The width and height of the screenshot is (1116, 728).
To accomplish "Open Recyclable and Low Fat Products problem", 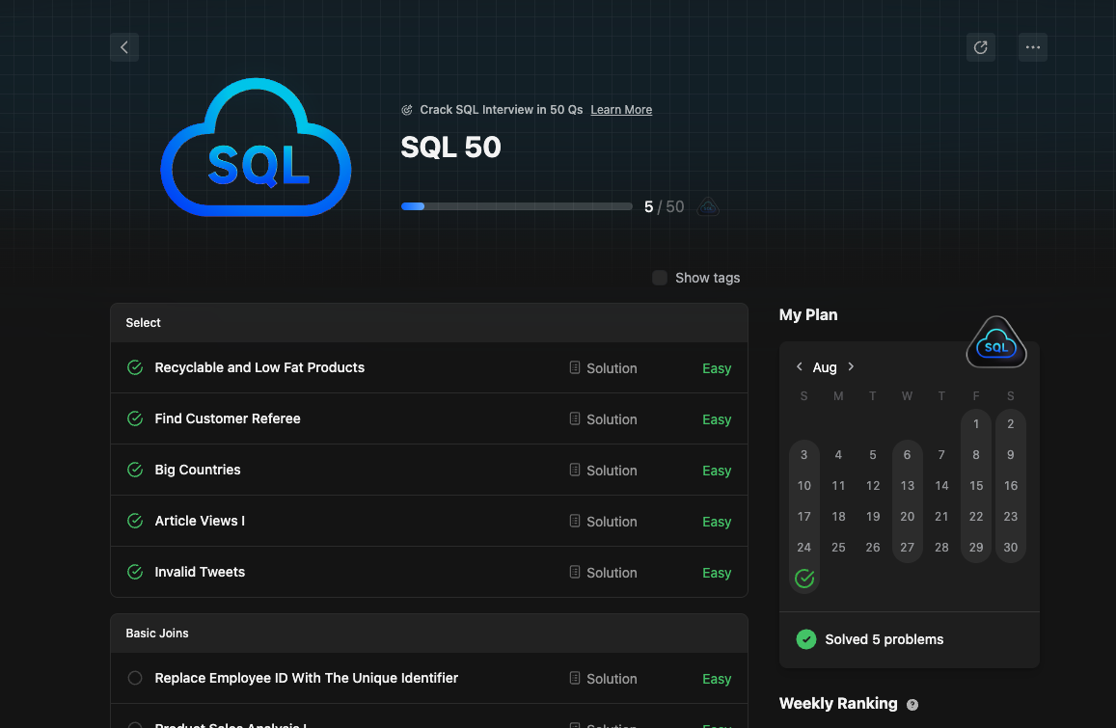I will [259, 367].
